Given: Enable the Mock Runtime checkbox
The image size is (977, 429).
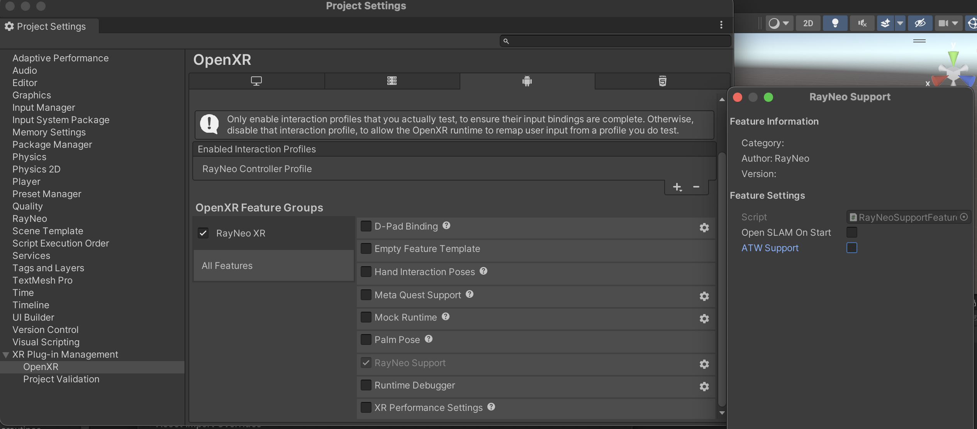Looking at the screenshot, I should click(366, 317).
